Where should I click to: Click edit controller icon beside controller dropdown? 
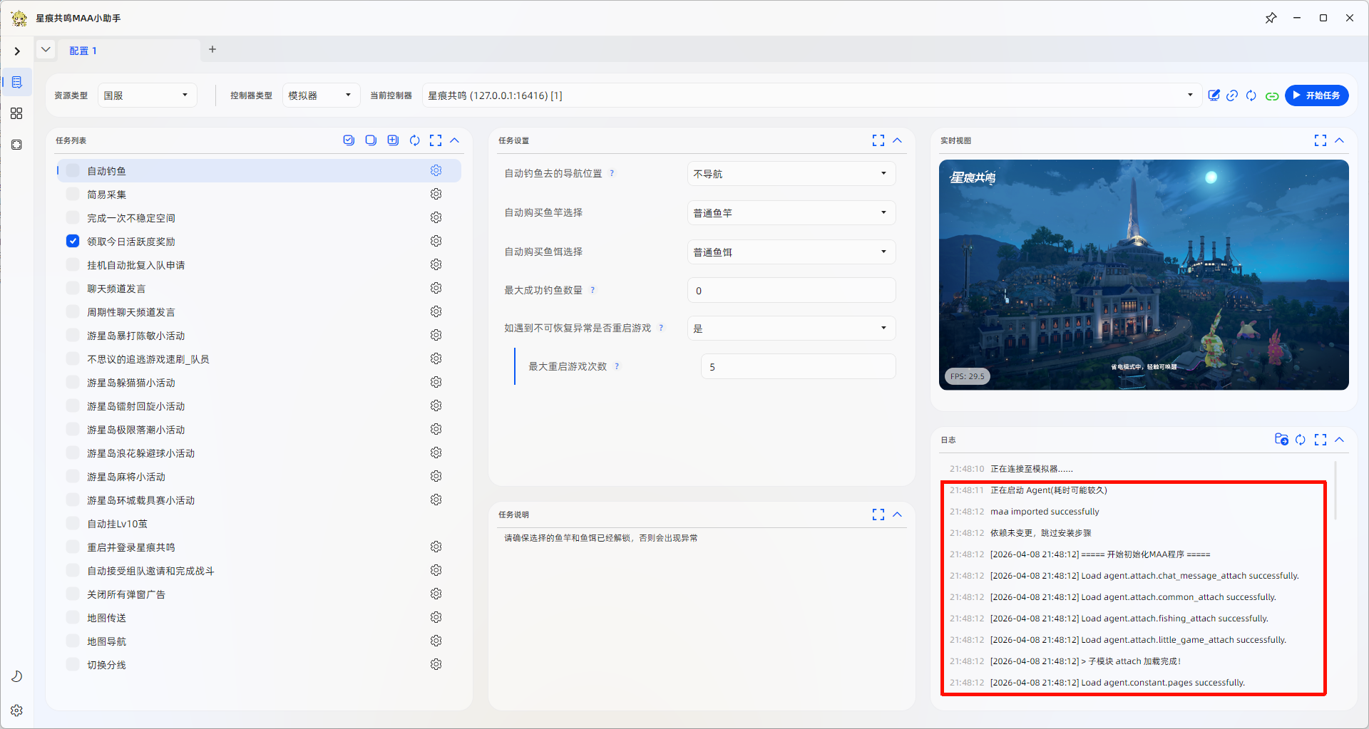[x=1214, y=95]
